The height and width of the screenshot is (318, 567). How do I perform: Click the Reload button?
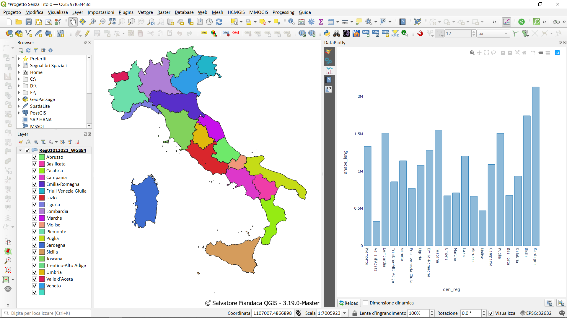[349, 303]
